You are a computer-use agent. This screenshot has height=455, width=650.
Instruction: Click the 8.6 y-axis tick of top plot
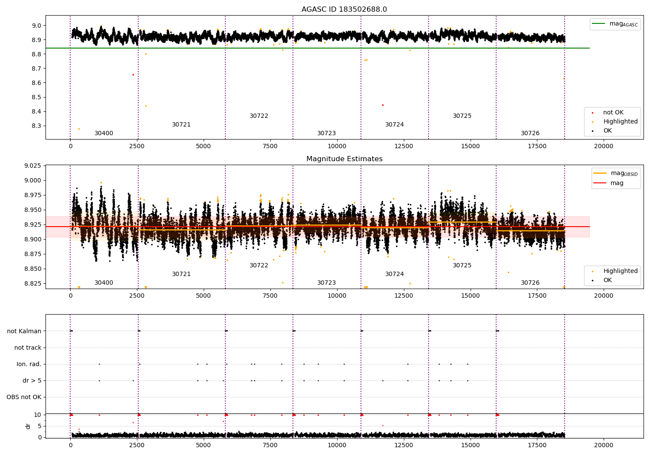coord(37,83)
